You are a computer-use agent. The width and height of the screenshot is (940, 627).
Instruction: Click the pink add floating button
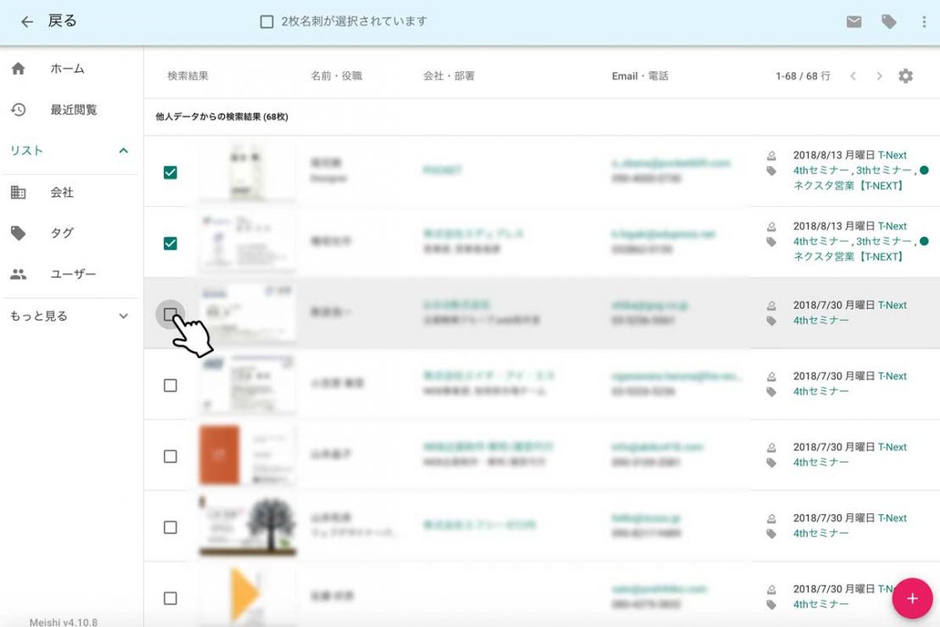[x=912, y=598]
